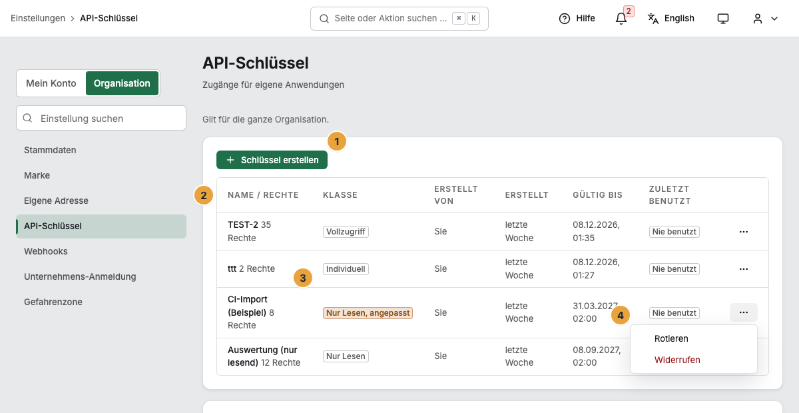Switch to the Mein Konto tab
The width and height of the screenshot is (799, 413).
51,83
